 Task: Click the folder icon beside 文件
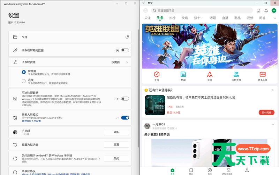(x=15, y=37)
